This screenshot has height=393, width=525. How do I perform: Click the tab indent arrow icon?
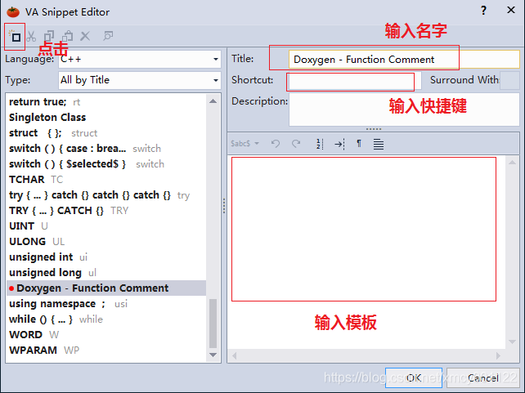click(339, 144)
